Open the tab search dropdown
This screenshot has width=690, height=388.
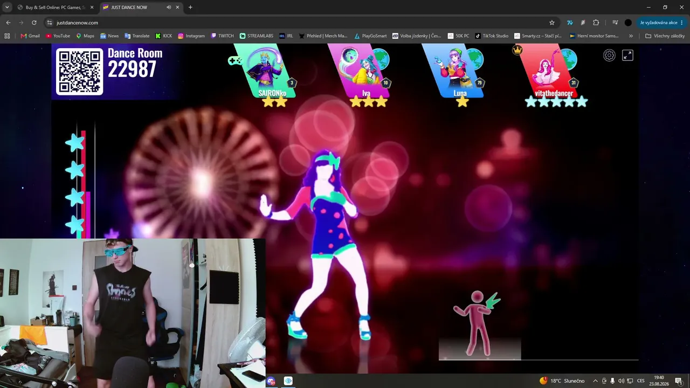pos(7,7)
